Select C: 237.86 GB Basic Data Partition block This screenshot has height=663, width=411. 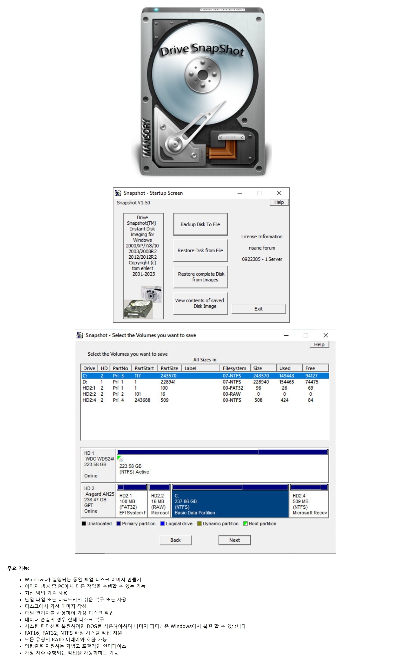pos(230,504)
